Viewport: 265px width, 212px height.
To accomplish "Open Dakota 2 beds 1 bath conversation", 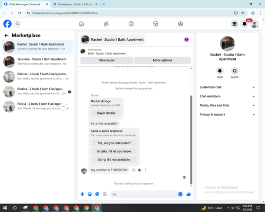I will [x=37, y=77].
